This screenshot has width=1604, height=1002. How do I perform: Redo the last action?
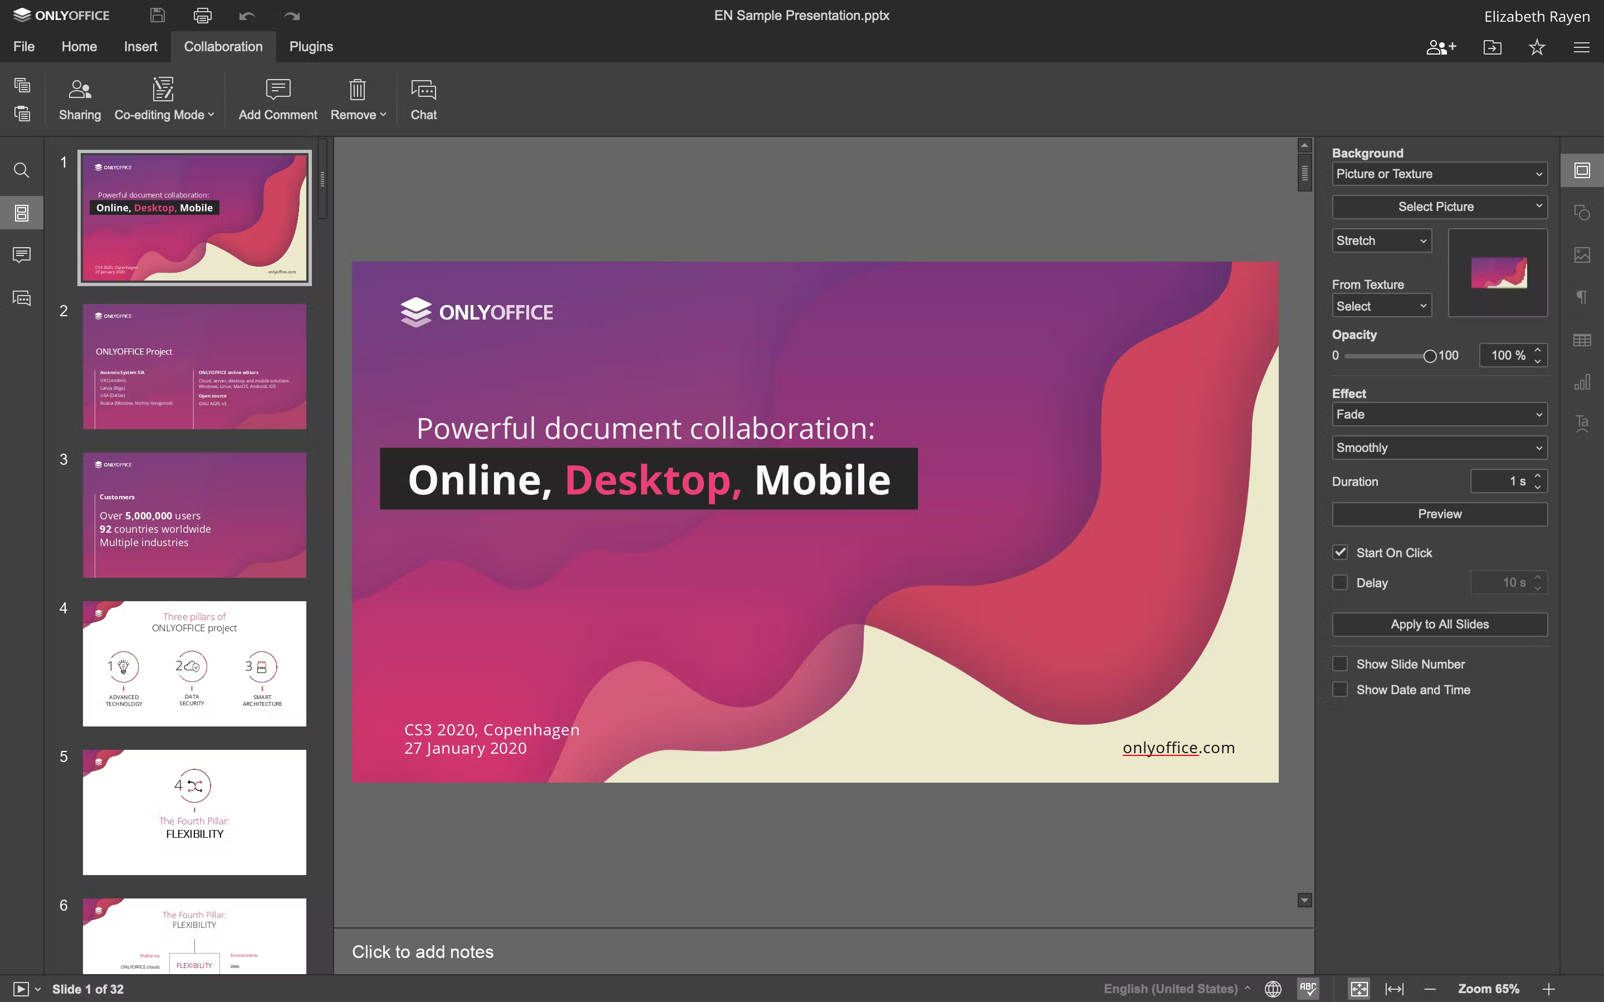coord(292,15)
